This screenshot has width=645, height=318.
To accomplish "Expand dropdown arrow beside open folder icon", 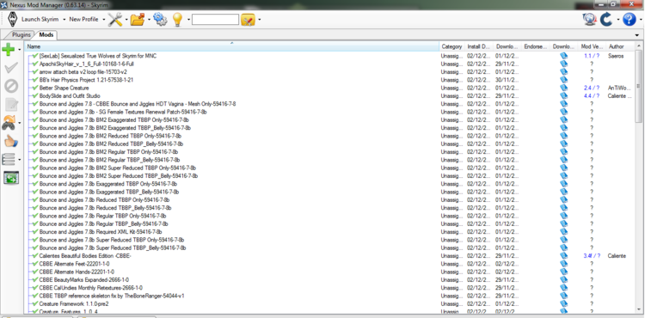I will tap(149, 19).
